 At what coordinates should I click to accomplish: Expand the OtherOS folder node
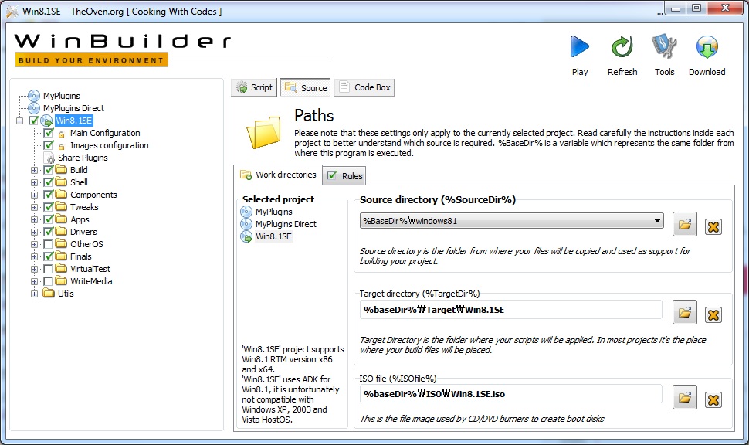(x=34, y=244)
